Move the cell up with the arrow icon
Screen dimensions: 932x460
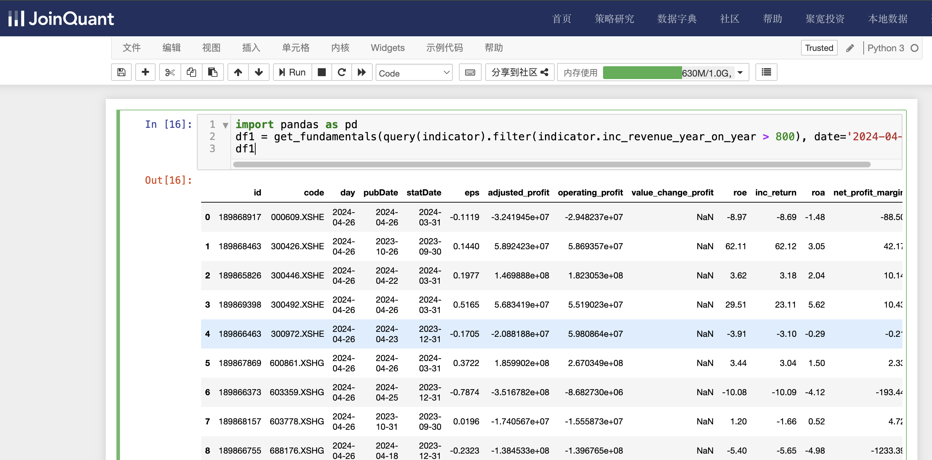coord(238,72)
